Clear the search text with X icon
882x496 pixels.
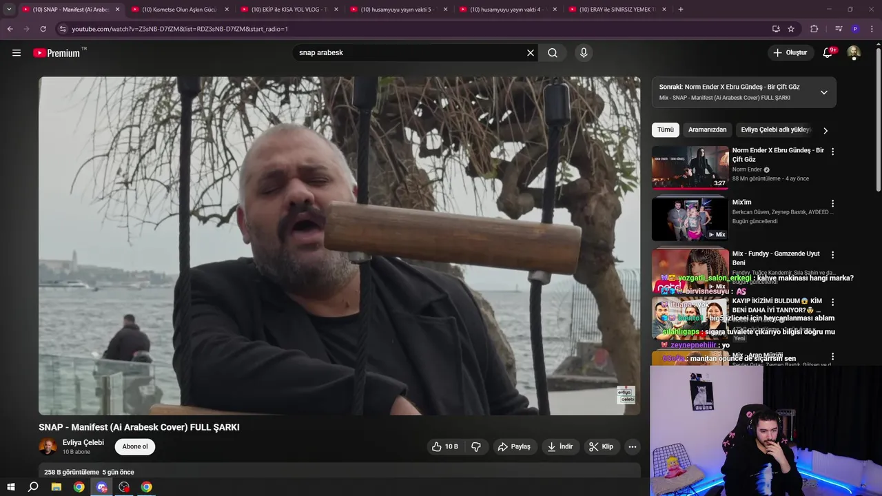pyautogui.click(x=531, y=53)
